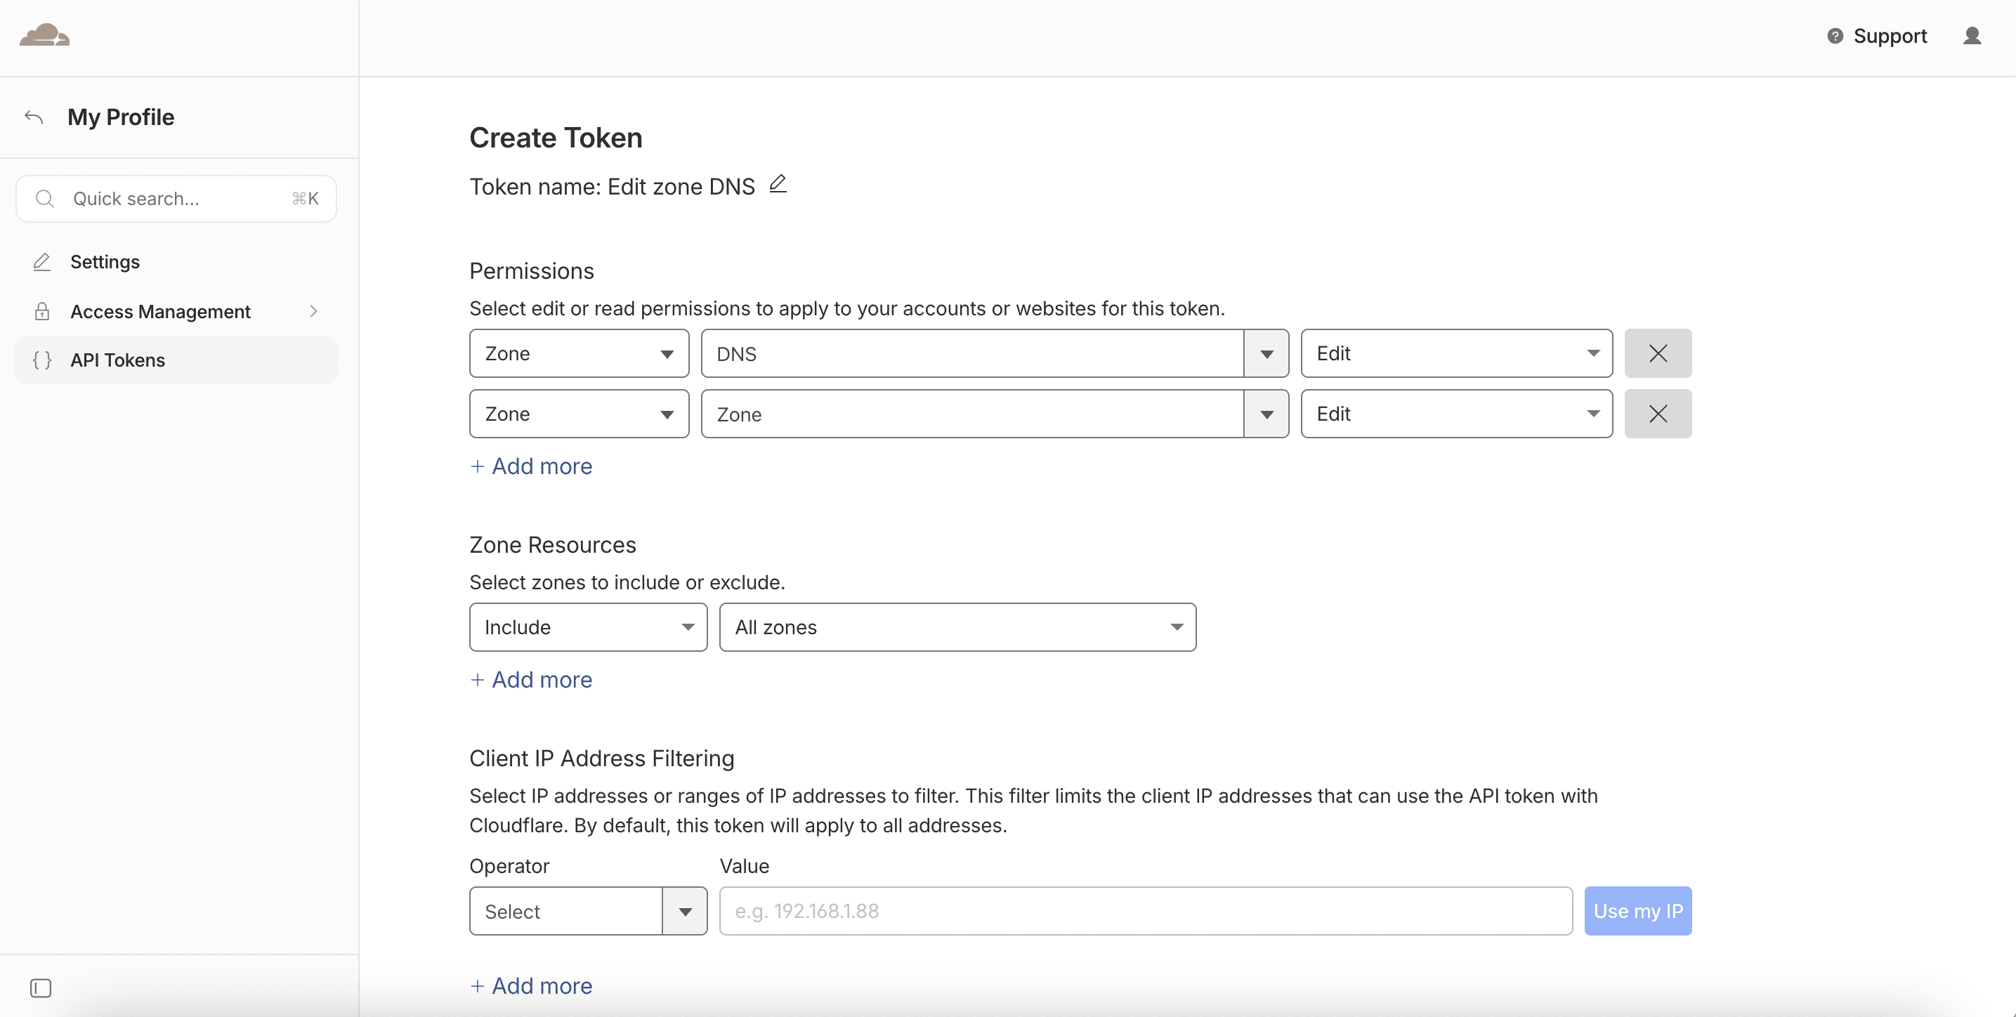Image resolution: width=2016 pixels, height=1017 pixels.
Task: Click the Zone Resources section heading
Action: [553, 545]
